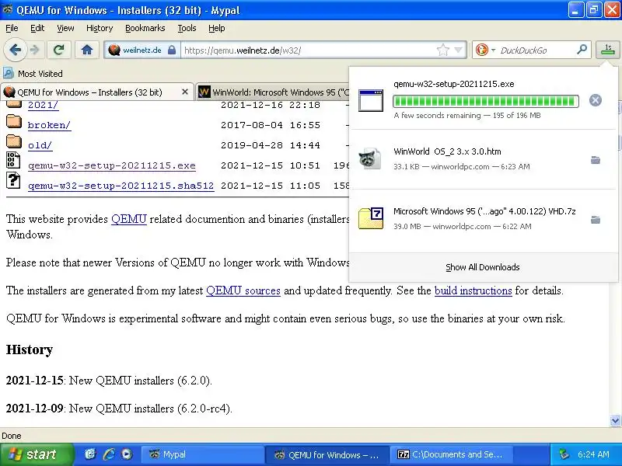Image resolution: width=622 pixels, height=466 pixels.
Task: Show All Downloads
Action: pos(482,267)
